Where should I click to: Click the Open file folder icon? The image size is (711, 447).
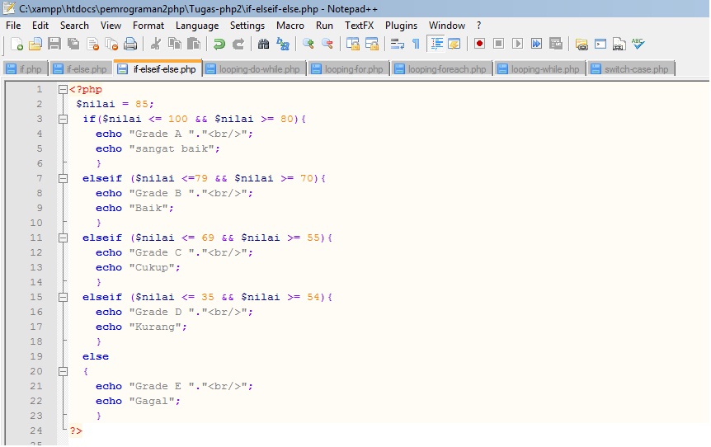pos(35,44)
